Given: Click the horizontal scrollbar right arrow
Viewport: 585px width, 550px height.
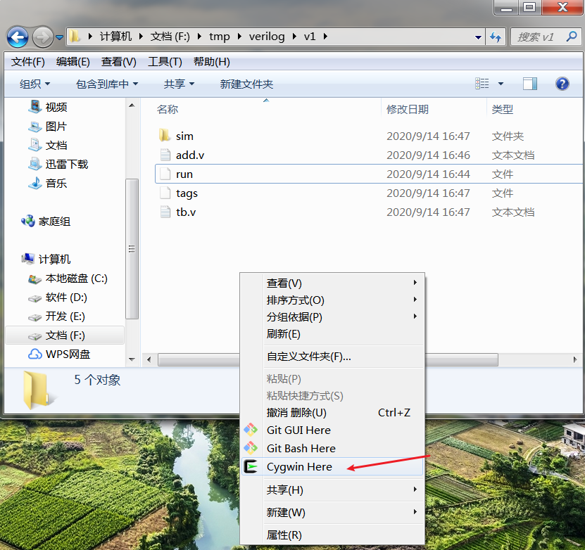Looking at the screenshot, I should [x=575, y=359].
